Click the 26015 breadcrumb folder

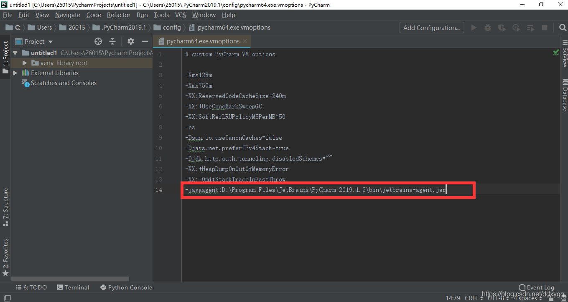click(x=72, y=28)
